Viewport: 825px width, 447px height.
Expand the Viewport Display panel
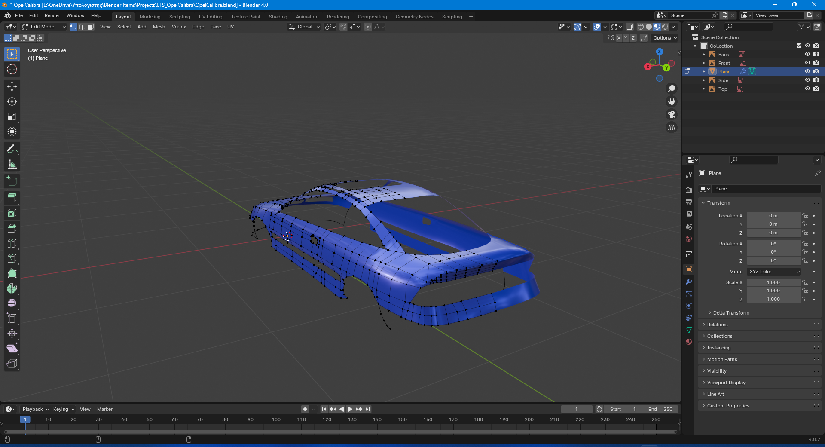pos(726,383)
